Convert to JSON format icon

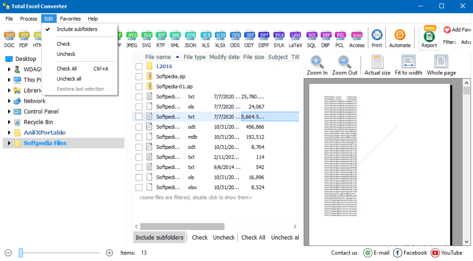(190, 39)
